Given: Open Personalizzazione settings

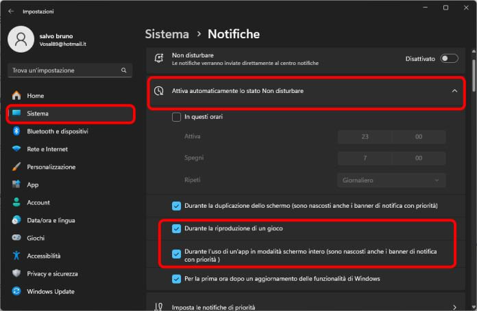Looking at the screenshot, I should pyautogui.click(x=71, y=167).
